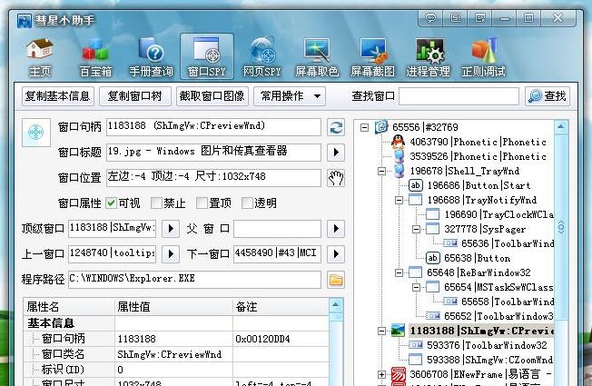Select tree node 593376 ToolbarWindow32
Viewport: 592px width, 386px height.
pos(487,345)
